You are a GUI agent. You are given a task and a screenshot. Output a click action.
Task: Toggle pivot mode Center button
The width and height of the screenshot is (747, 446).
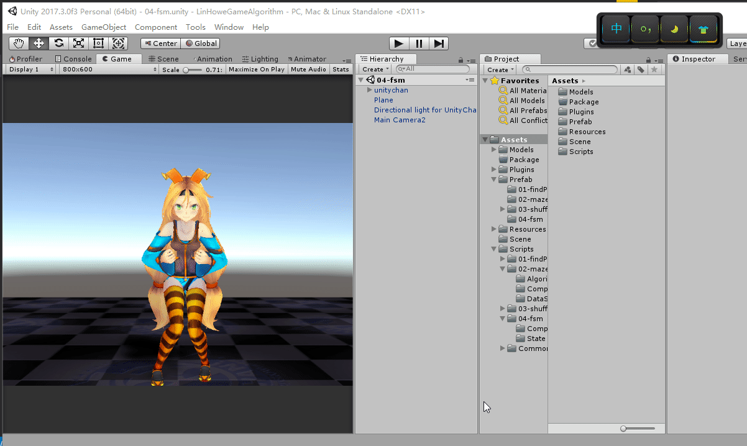click(160, 43)
